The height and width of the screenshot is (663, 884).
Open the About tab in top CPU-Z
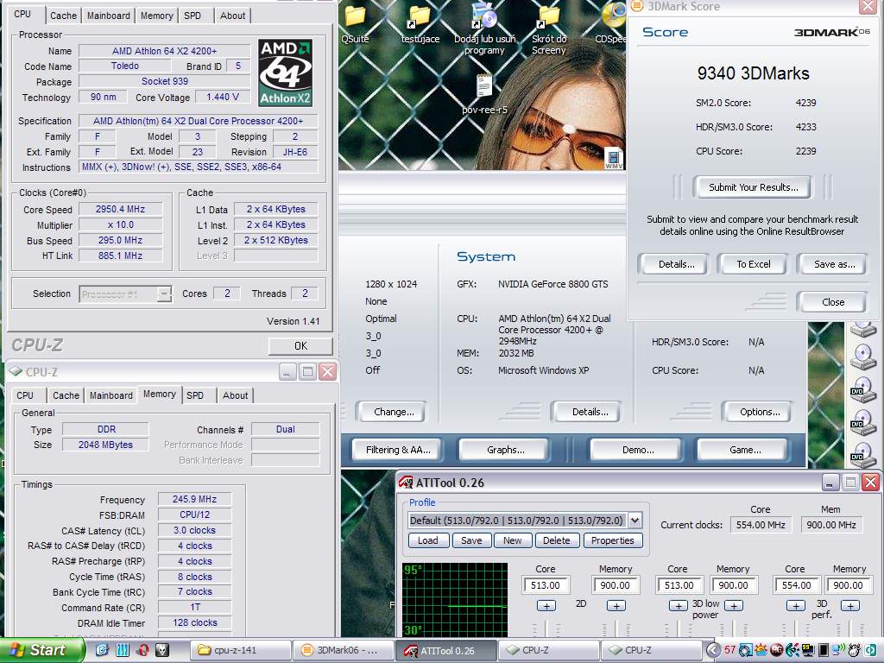point(232,16)
